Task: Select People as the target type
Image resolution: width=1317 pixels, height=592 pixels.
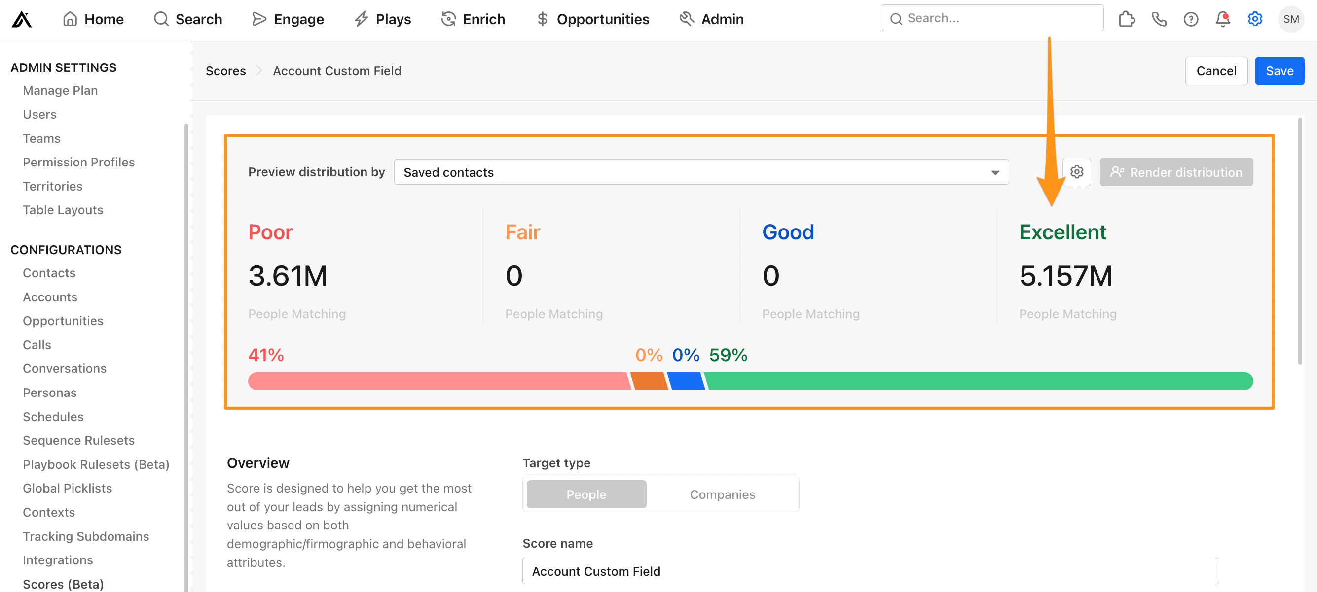Action: [x=585, y=493]
